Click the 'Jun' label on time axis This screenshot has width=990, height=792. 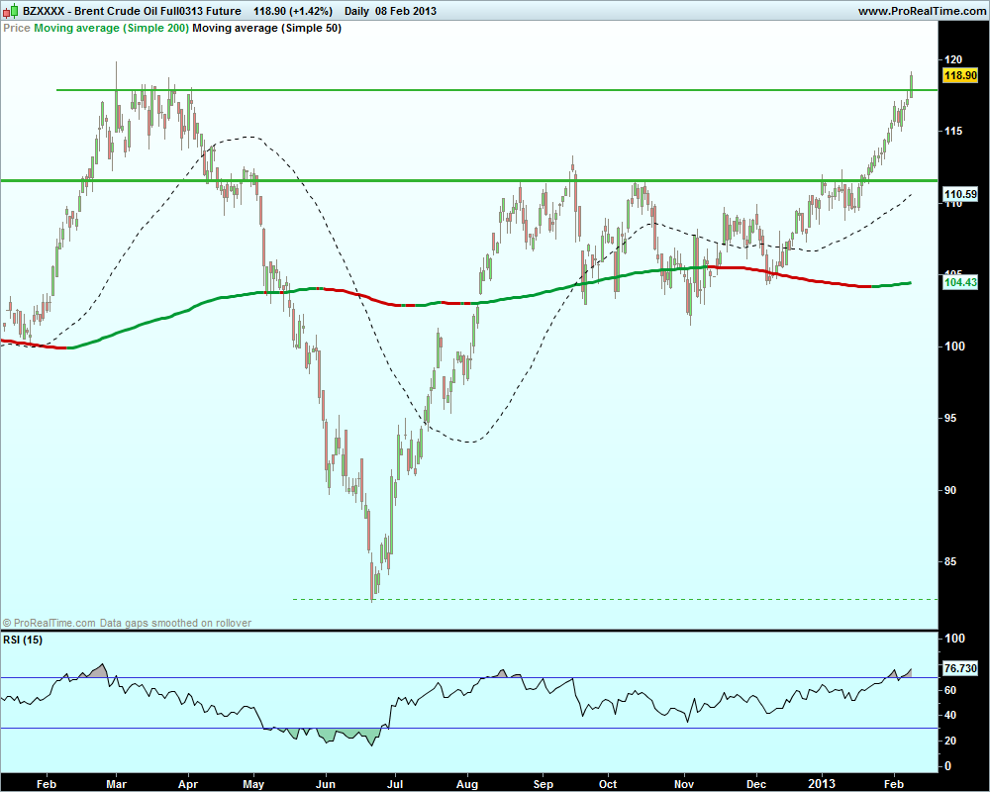pos(325,784)
